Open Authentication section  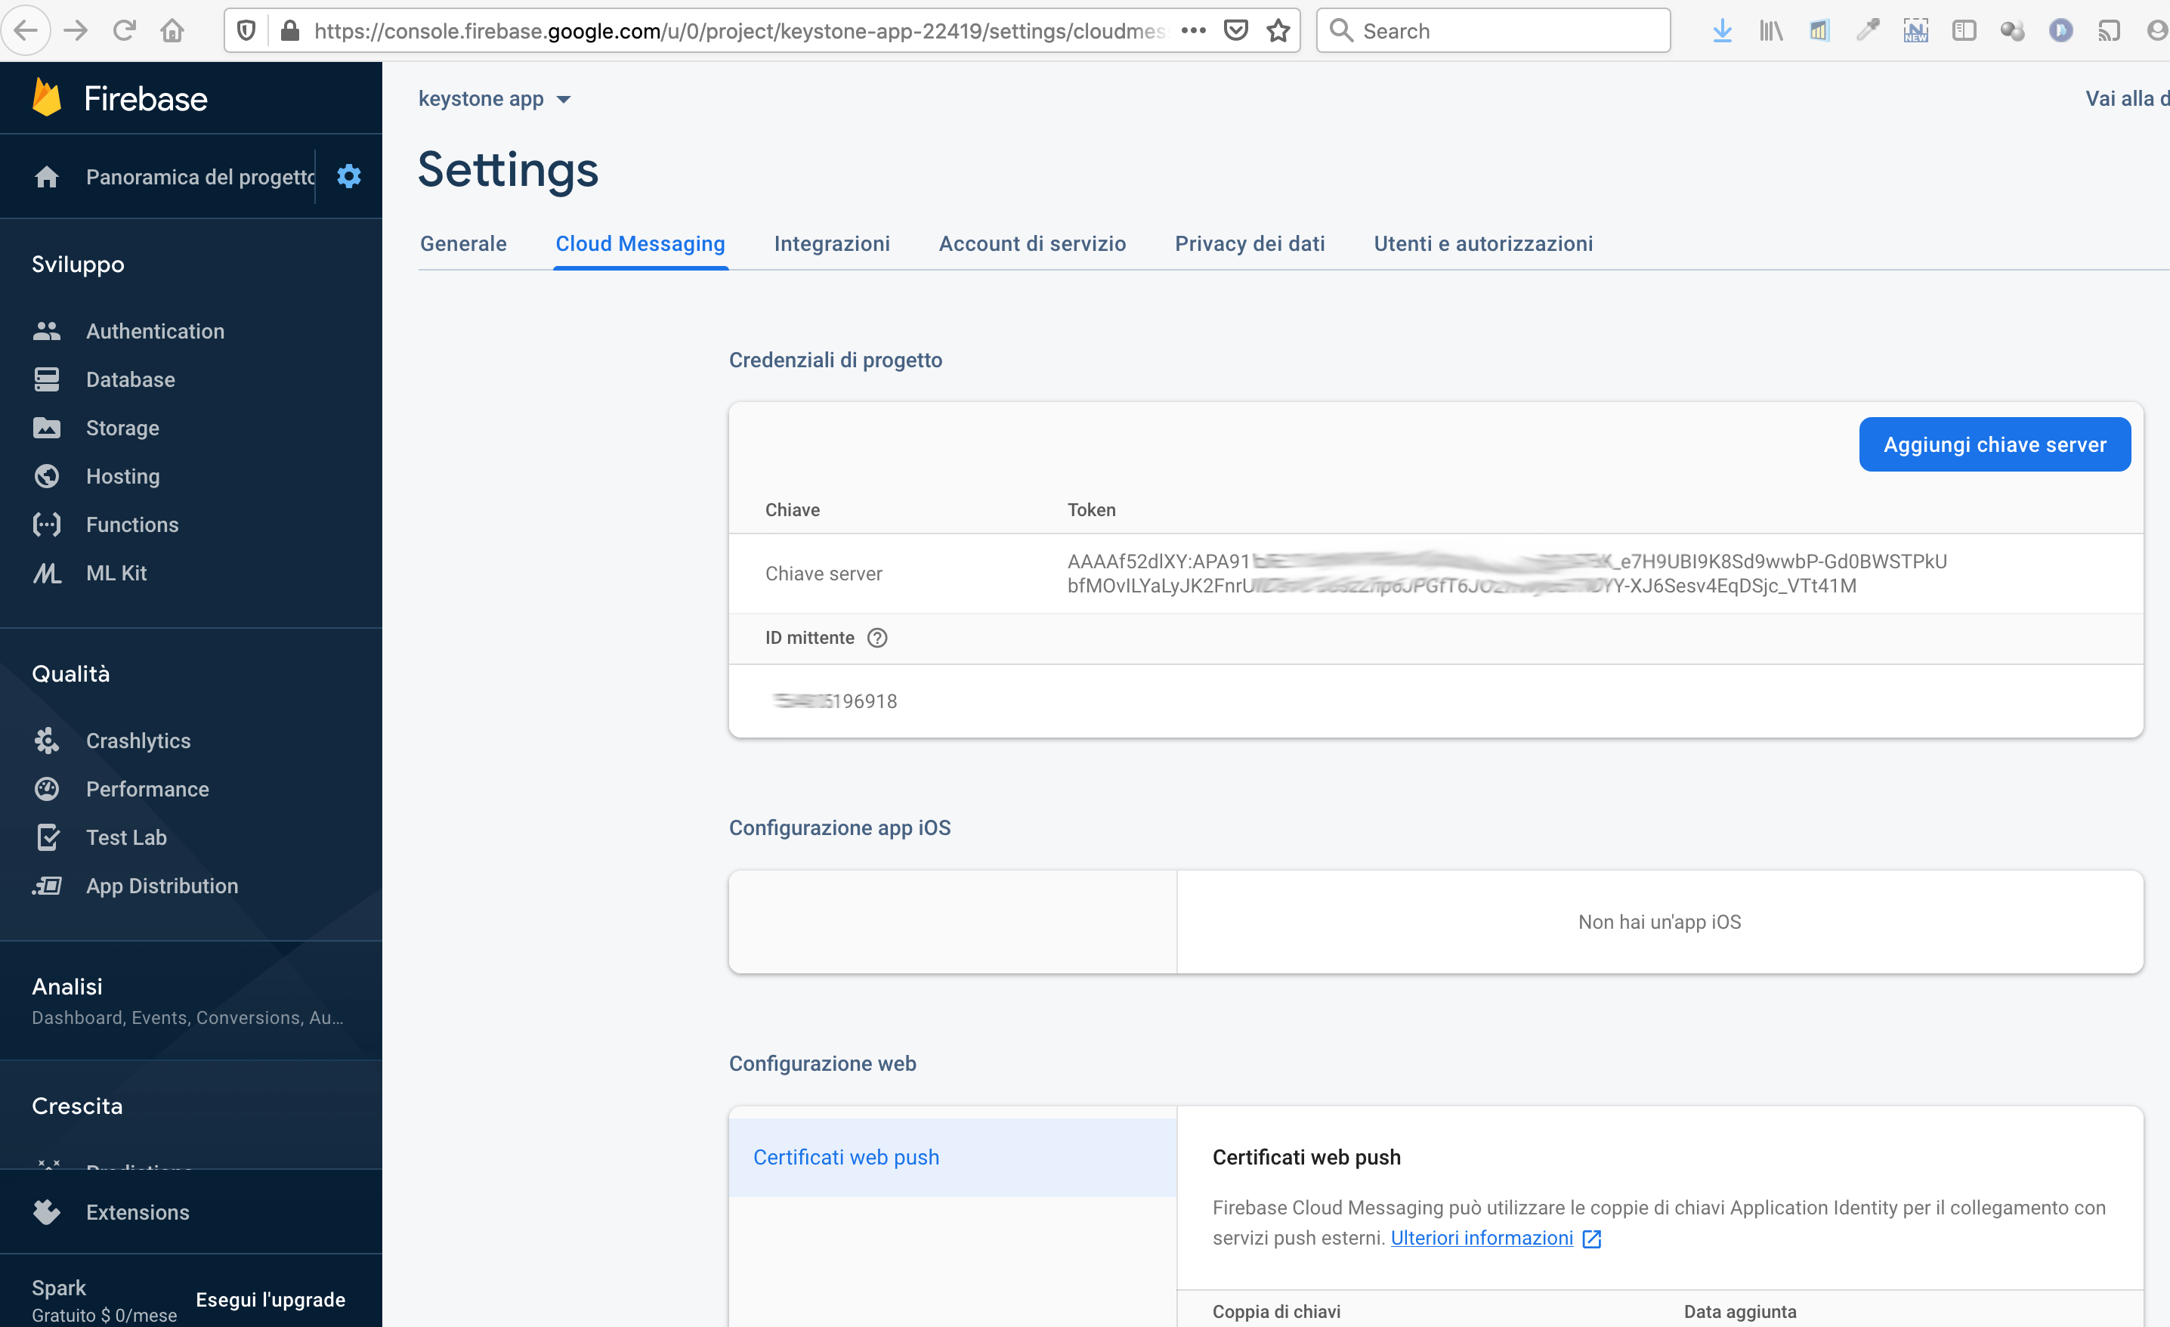click(x=155, y=330)
